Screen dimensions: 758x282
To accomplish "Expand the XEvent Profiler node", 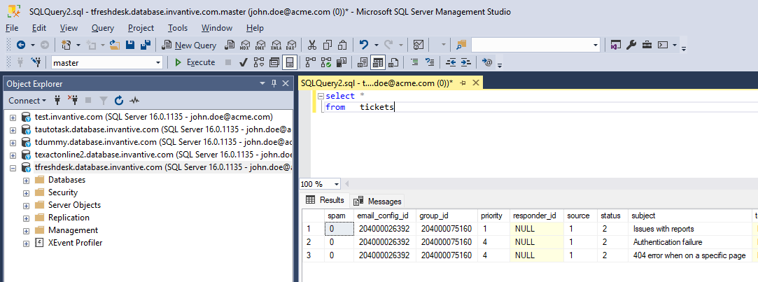I will [26, 243].
